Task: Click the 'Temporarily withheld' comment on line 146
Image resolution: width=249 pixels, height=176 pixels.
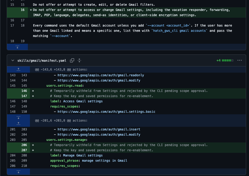Action: pyautogui.click(x=129, y=91)
